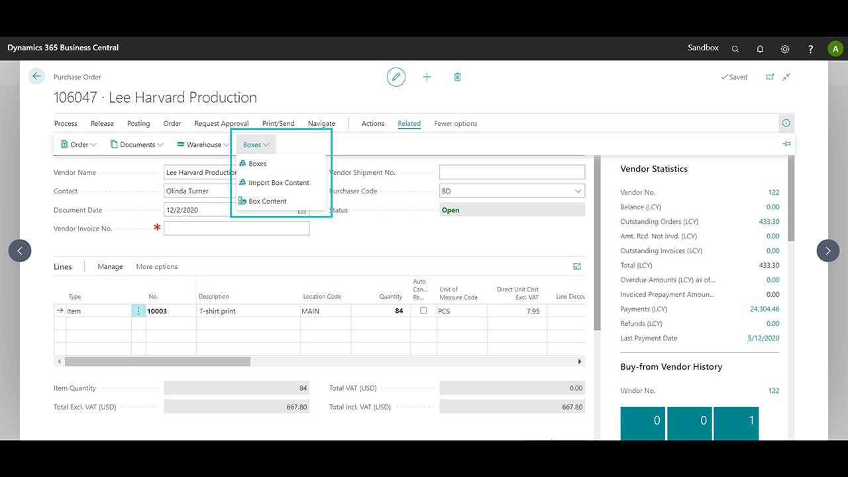Screen dimensions: 848x477
Task: Open Last Payment Date 5/12/2020
Action: (764, 338)
